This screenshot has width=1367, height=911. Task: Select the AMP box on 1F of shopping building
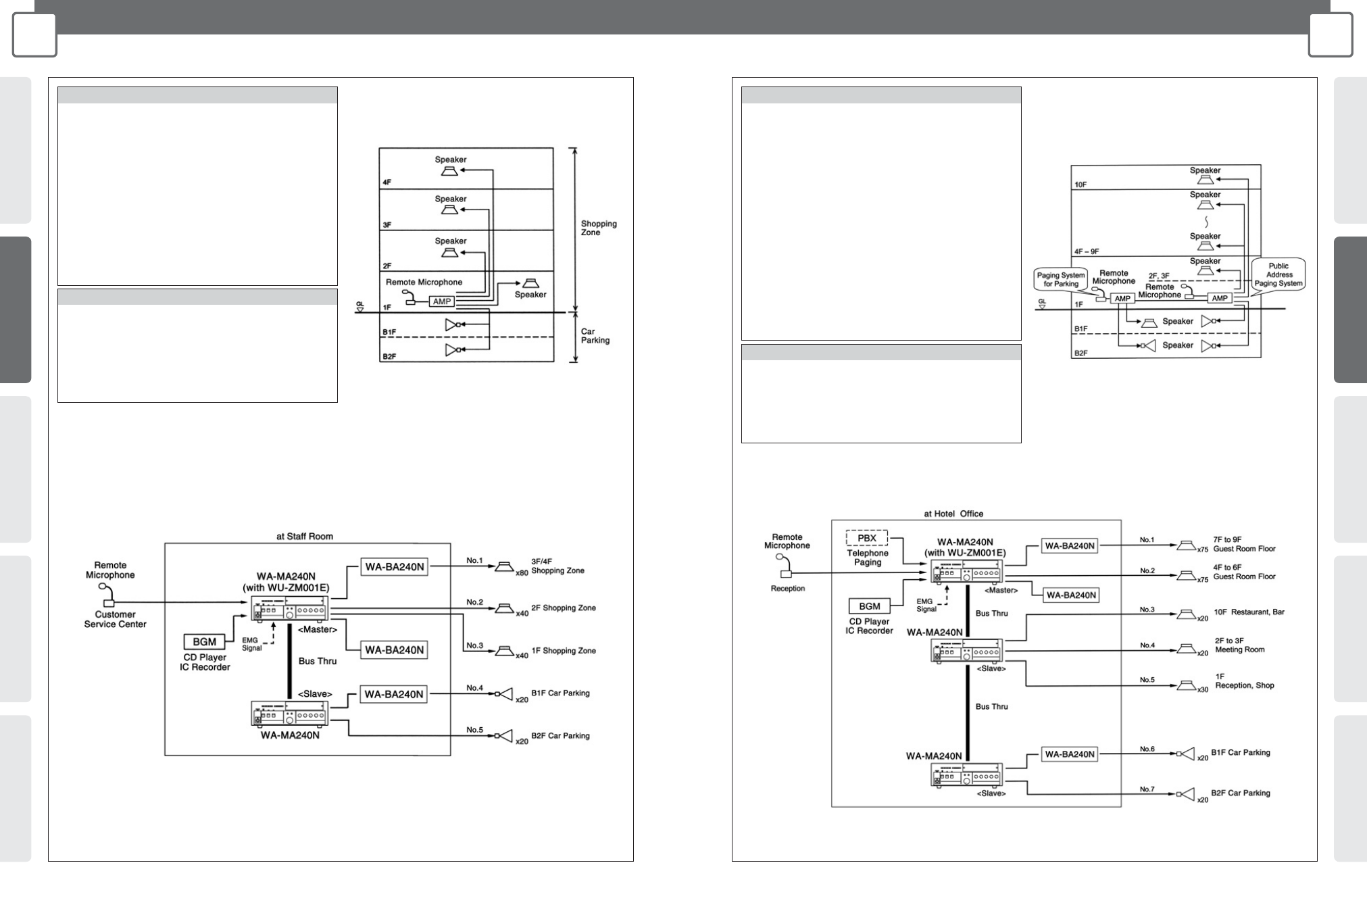click(442, 301)
